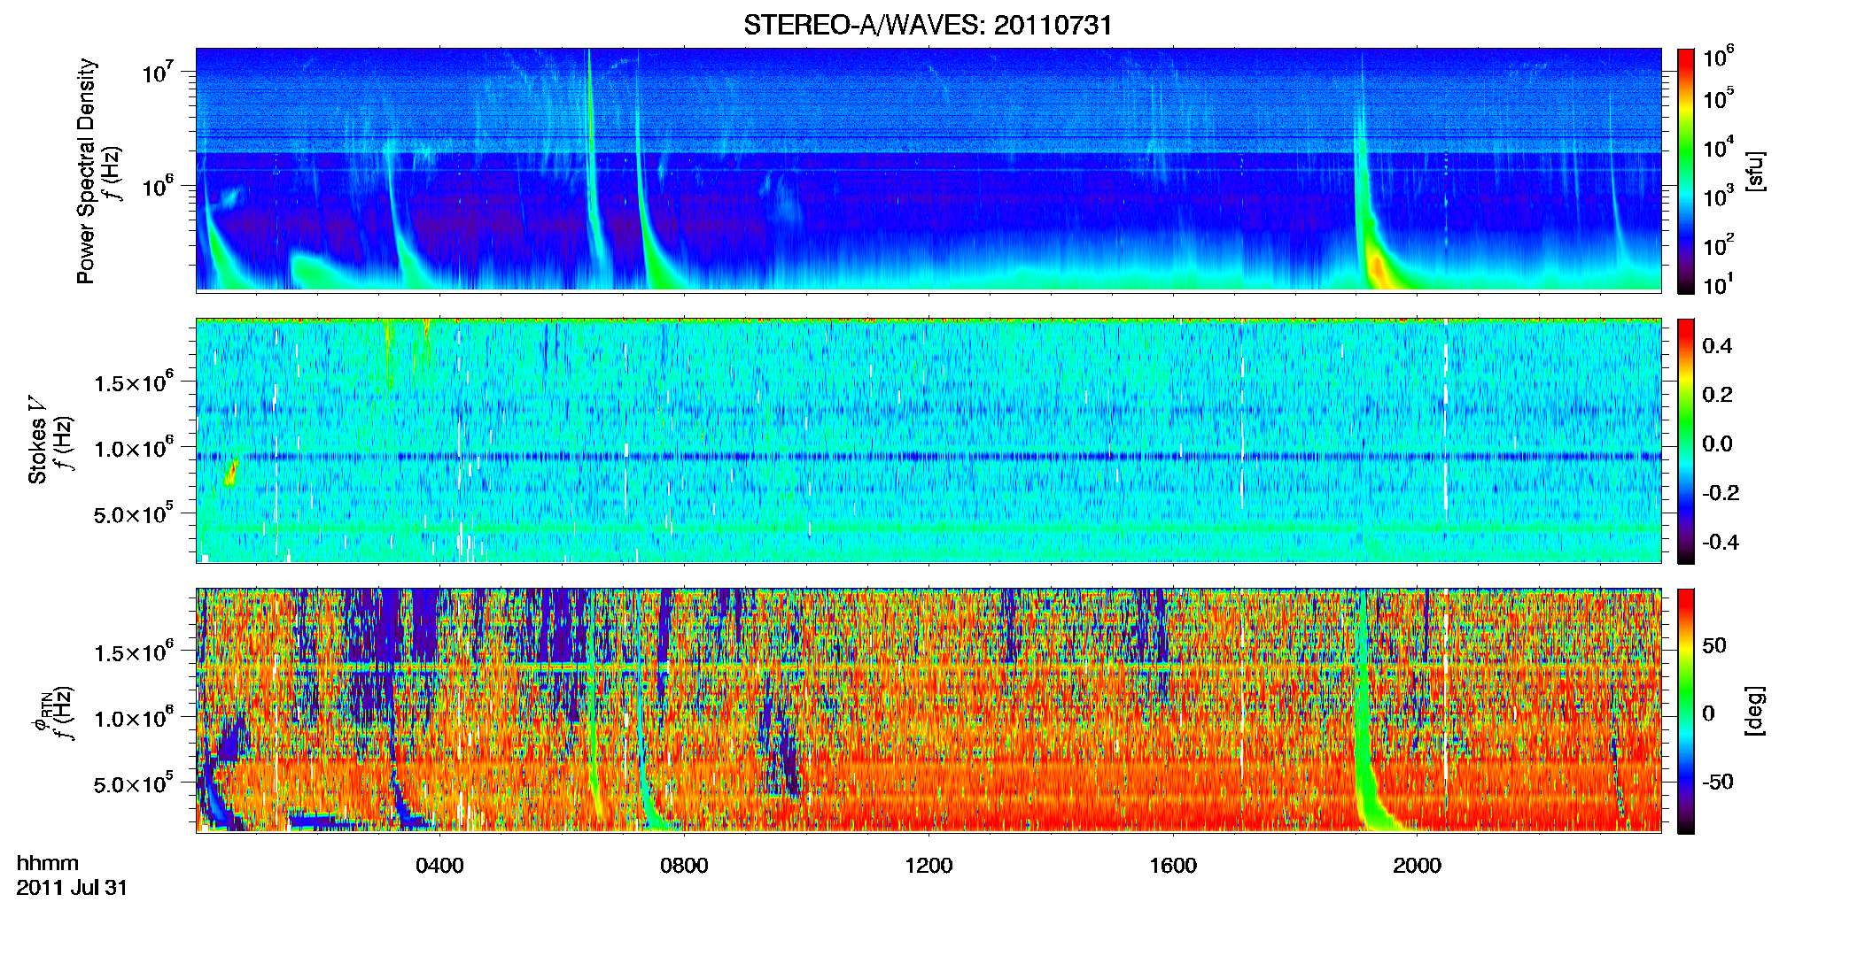Click the 0.4 value on Stokes colorbar
Screen dimensions: 1857x956
(1717, 346)
